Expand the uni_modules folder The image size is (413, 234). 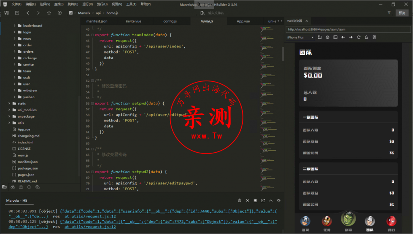point(9,110)
